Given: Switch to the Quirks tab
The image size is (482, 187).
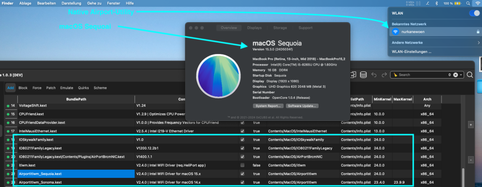Looking at the screenshot, I should [84, 88].
